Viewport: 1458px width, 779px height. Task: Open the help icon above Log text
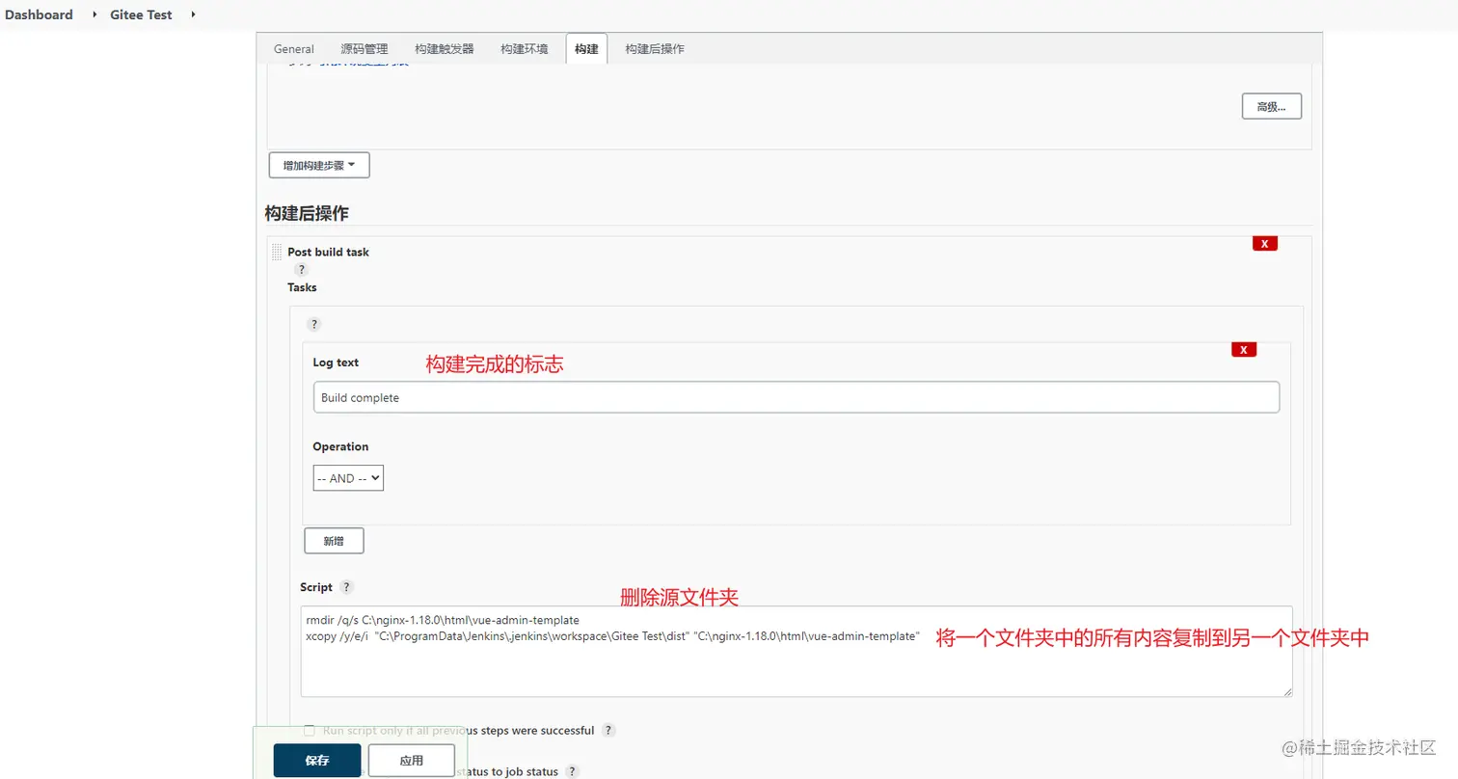pyautogui.click(x=313, y=325)
